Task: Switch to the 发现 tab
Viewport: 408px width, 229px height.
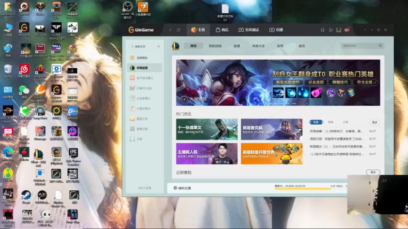Action: click(x=280, y=46)
